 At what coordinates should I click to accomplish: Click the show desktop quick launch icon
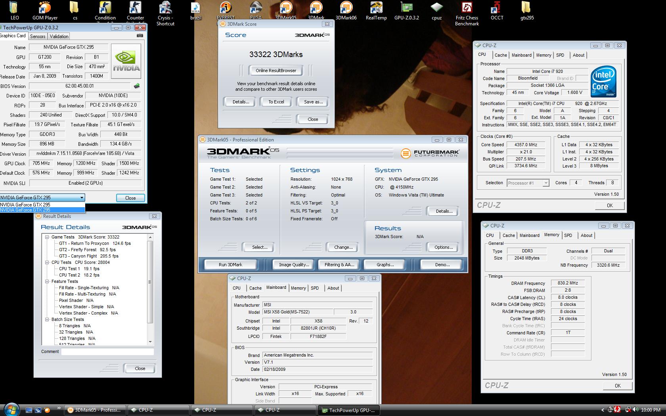29,410
